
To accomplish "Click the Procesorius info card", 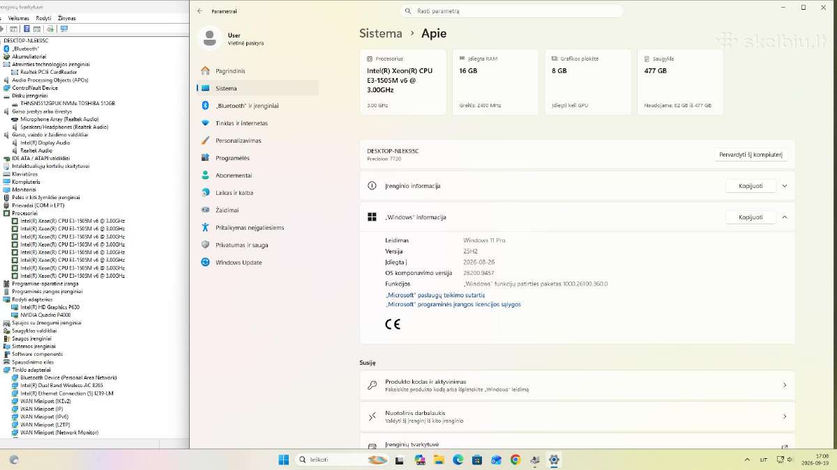I will click(403, 82).
